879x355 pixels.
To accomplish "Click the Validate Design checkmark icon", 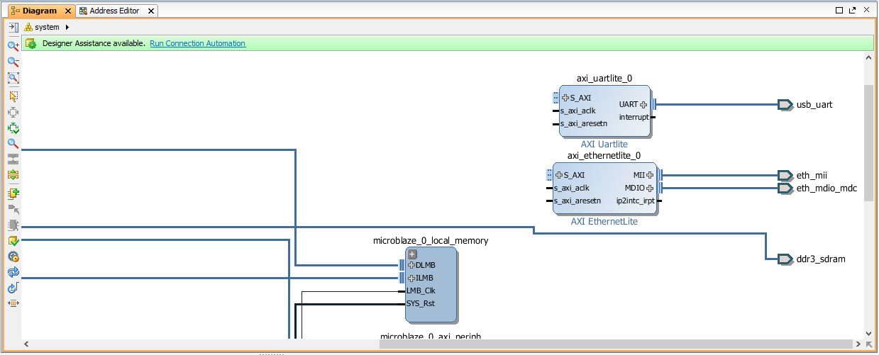I will (x=13, y=242).
